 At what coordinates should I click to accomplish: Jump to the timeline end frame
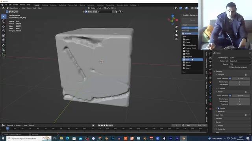pyautogui.click(x=112, y=125)
